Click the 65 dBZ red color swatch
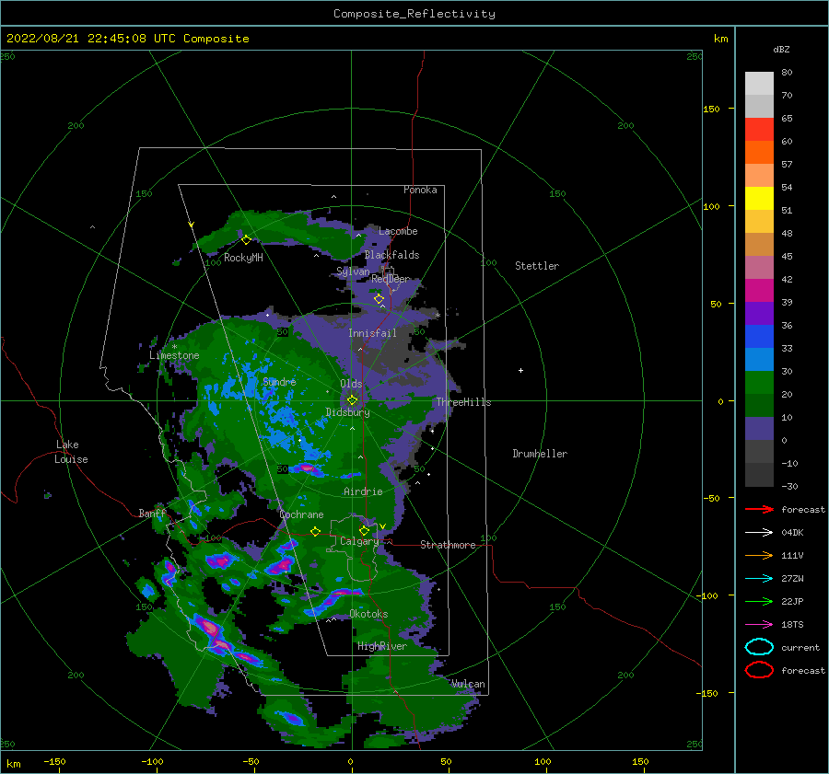The height and width of the screenshot is (774, 829). tap(759, 129)
